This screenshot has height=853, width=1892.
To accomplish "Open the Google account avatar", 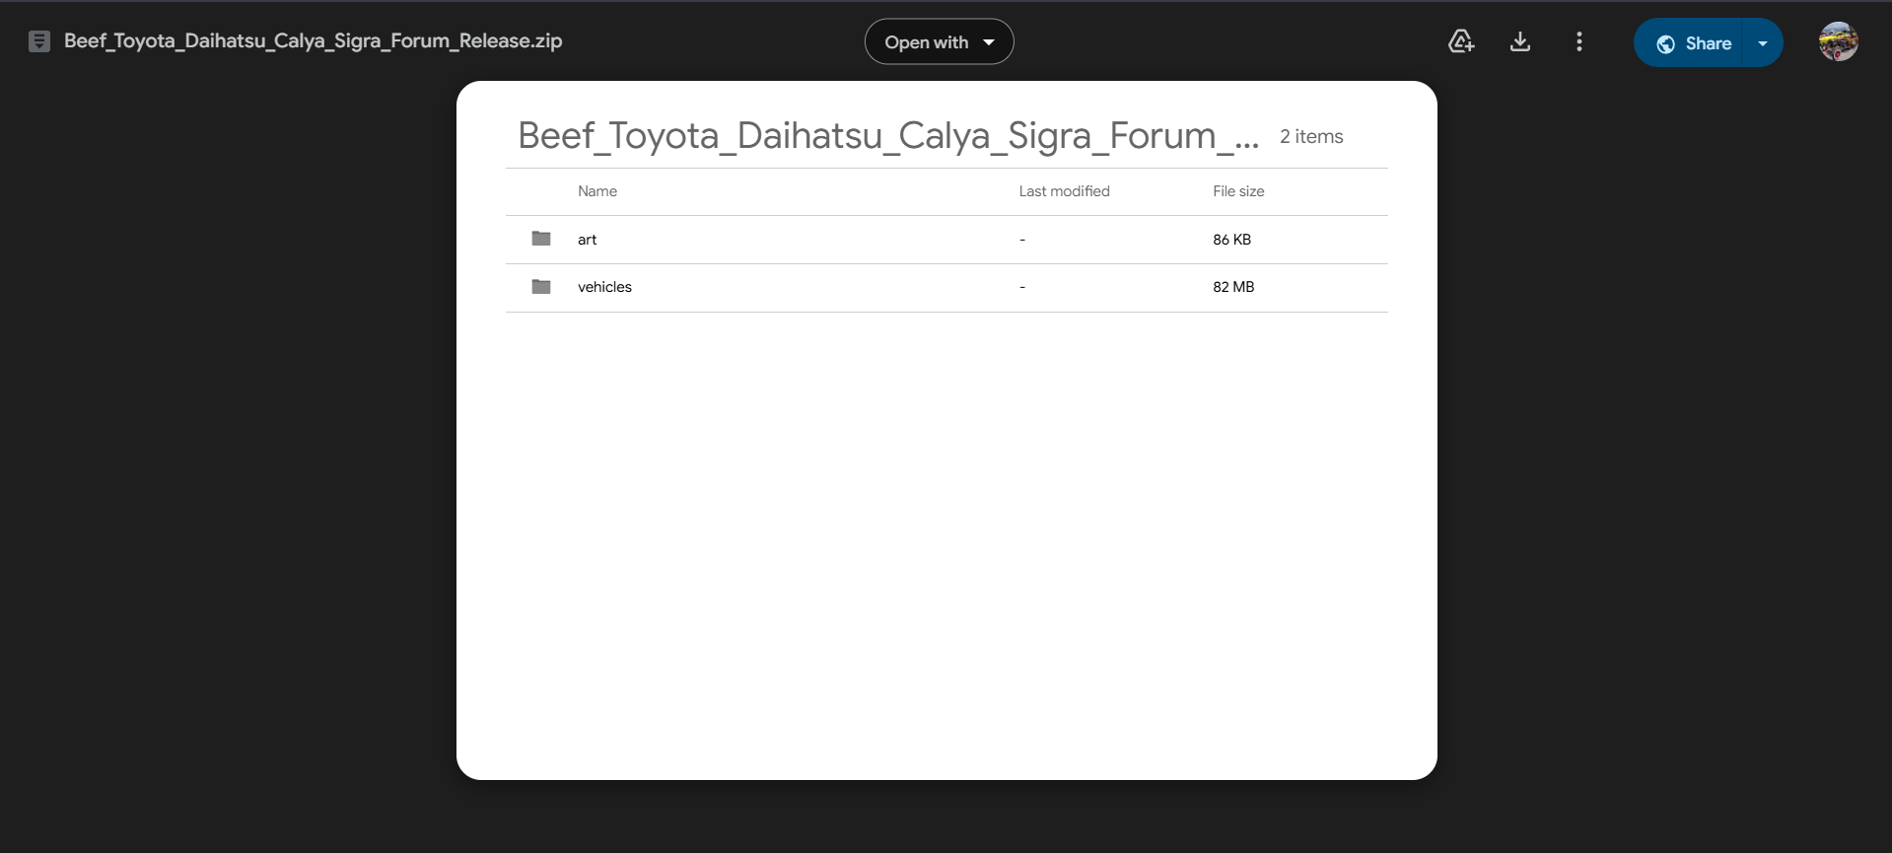I will [x=1838, y=42].
